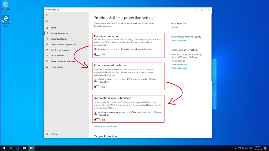Go to Home in the navigation menu
The height and width of the screenshot is (151, 269).
[54, 28]
